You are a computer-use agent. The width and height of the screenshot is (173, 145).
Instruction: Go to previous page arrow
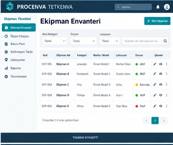click(146, 121)
